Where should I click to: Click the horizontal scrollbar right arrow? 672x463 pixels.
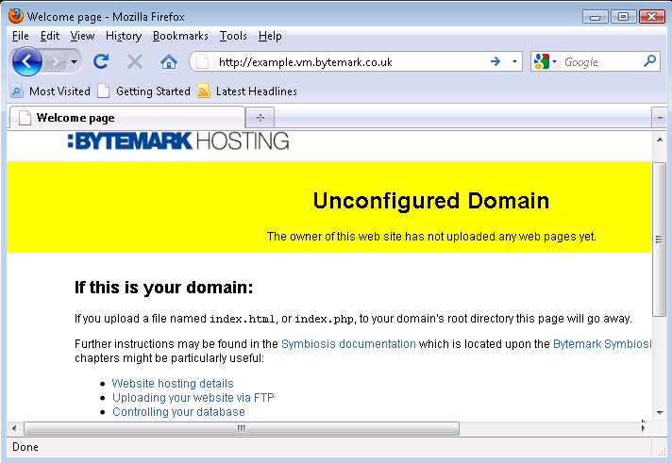pos(643,428)
